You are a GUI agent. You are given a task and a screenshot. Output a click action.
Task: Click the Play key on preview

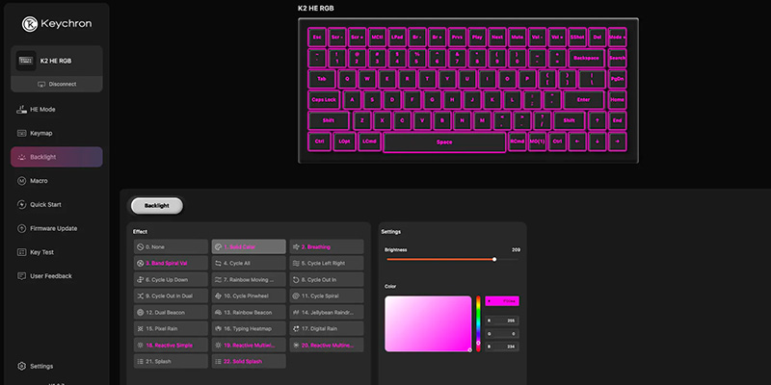(x=477, y=37)
